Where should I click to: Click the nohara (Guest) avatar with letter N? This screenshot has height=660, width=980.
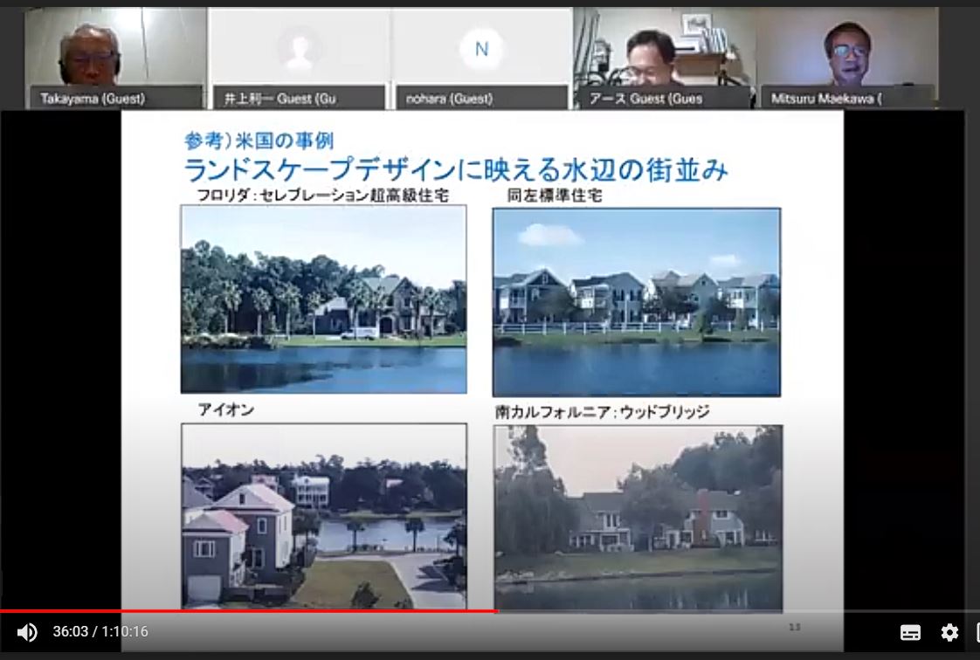click(x=481, y=49)
